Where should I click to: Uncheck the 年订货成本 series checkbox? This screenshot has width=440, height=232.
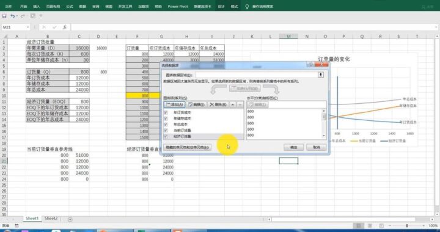click(x=166, y=112)
